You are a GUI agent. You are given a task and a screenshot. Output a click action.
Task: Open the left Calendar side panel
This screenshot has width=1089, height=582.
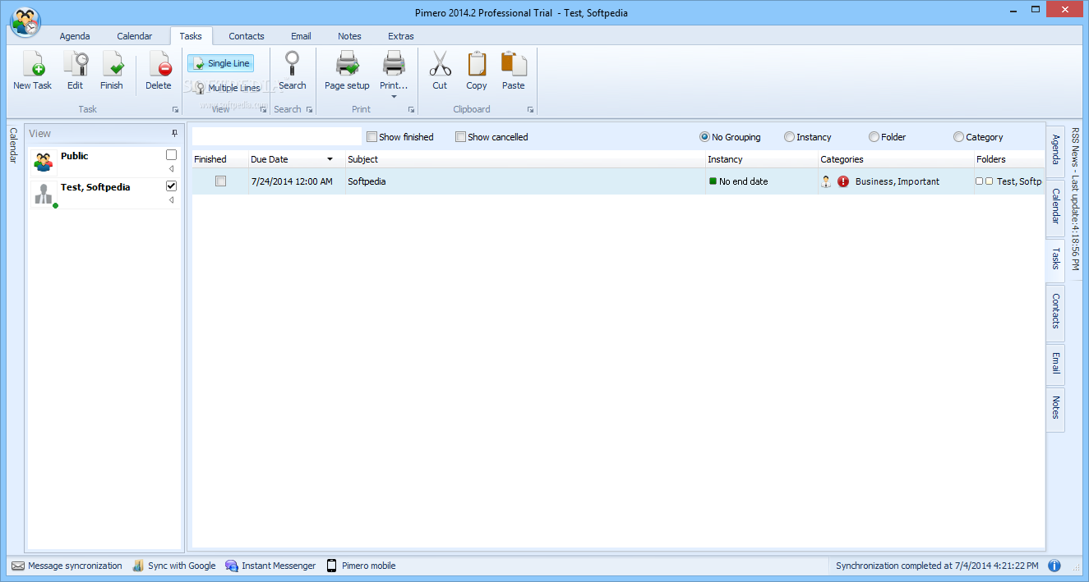coord(12,145)
